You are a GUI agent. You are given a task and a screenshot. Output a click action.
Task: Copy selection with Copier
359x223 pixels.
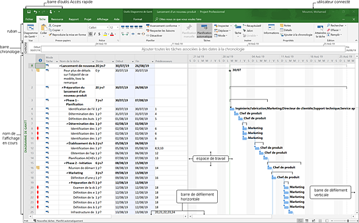55,30
